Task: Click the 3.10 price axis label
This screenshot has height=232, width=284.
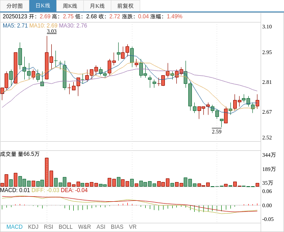Action: [x=267, y=27]
